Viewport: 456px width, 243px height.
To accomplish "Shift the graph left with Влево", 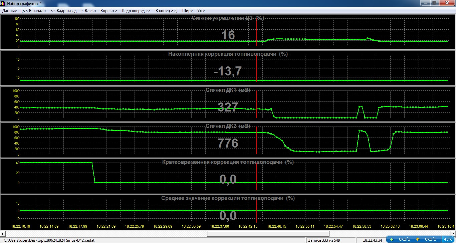I will (x=88, y=11).
